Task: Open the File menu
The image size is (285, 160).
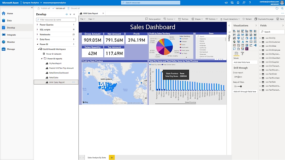Action: coord(82,19)
